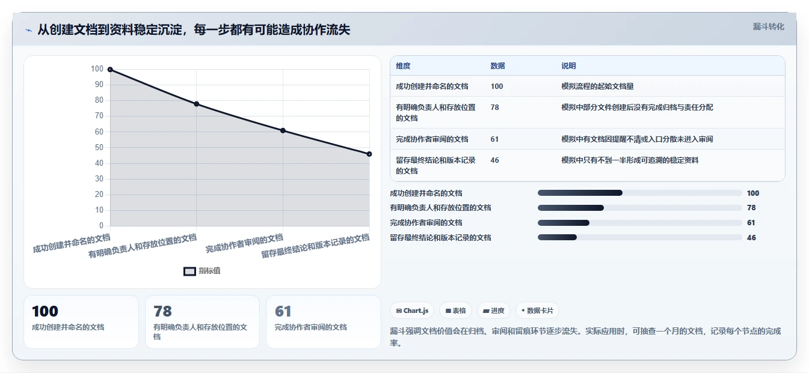Click the progress bar for 成功创建并命名的文档

(x=639, y=193)
